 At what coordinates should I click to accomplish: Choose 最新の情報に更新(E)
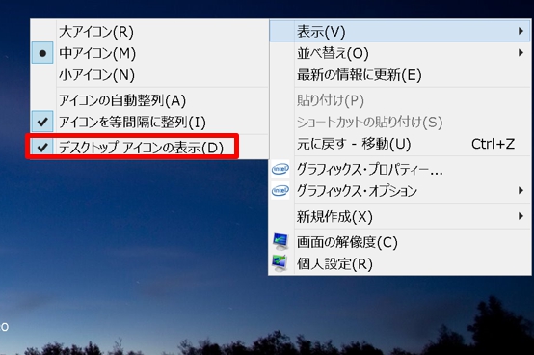pyautogui.click(x=400, y=74)
